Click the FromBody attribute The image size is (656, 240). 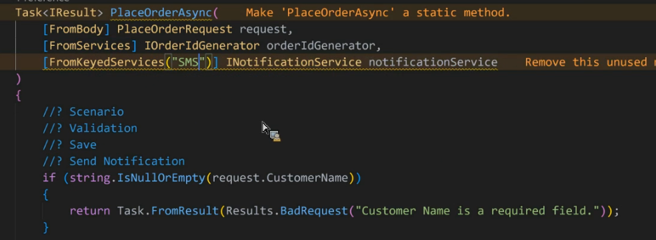click(x=77, y=29)
